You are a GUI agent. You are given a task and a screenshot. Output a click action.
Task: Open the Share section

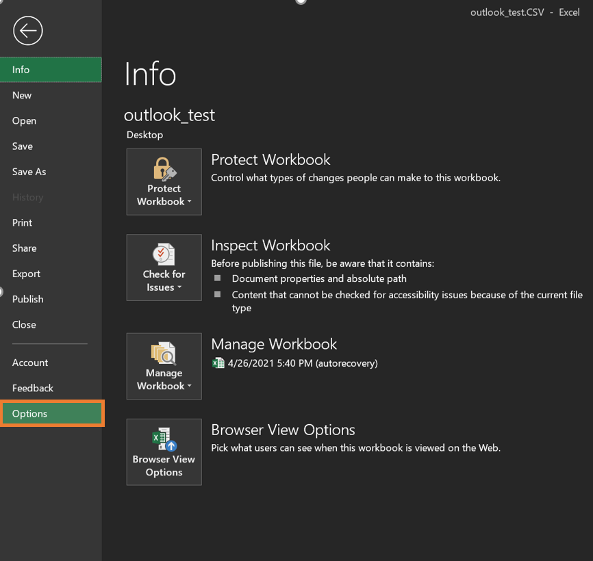tap(25, 248)
